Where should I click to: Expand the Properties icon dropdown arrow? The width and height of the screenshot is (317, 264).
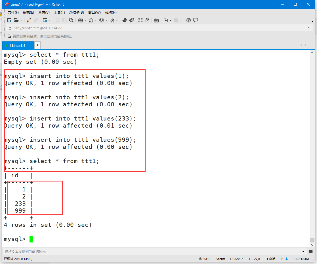tap(50, 20)
